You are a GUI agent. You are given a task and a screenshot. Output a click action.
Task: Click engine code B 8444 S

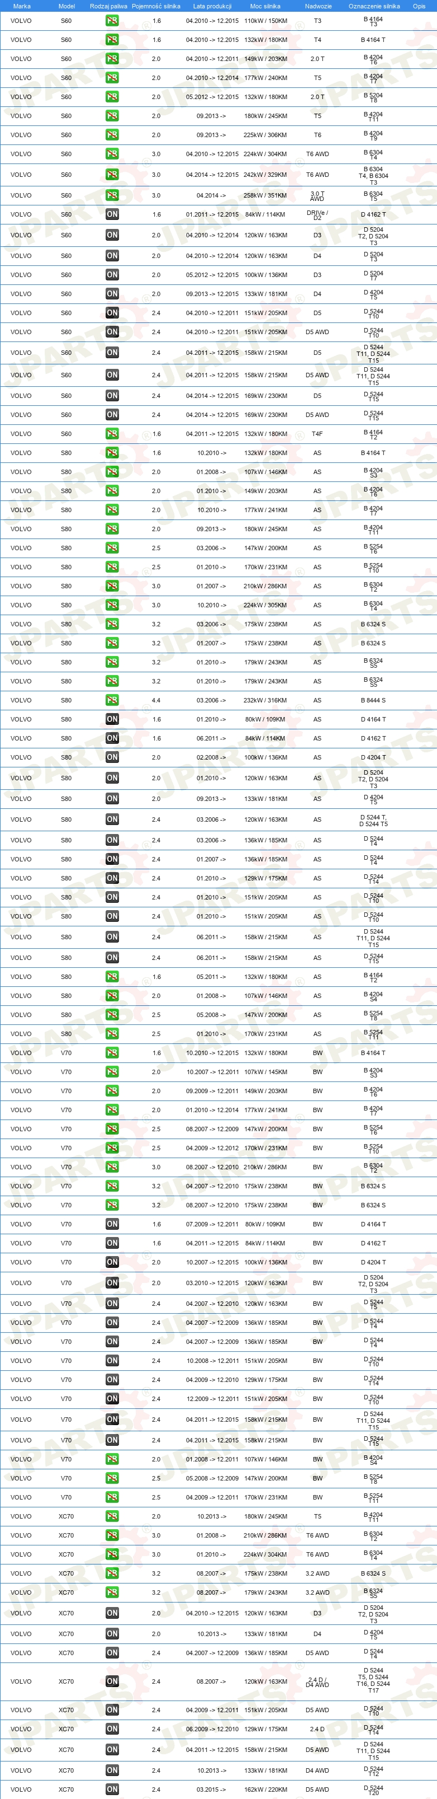[x=374, y=700]
